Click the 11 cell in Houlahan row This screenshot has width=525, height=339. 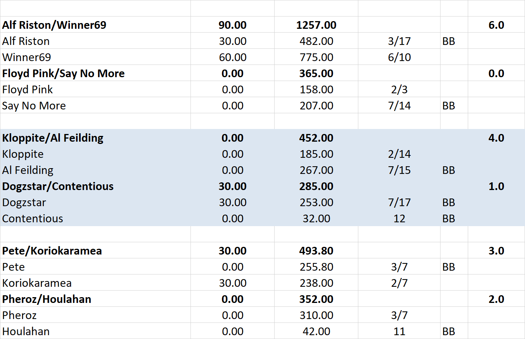click(x=399, y=331)
